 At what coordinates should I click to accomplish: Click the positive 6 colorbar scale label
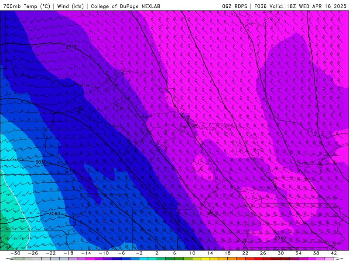pyautogui.click(x=174, y=253)
